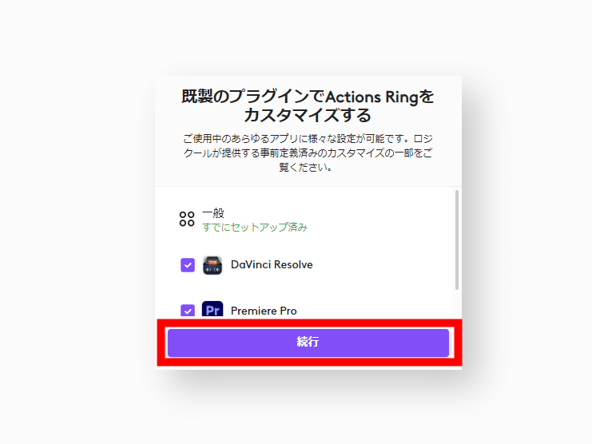592x444 pixels.
Task: Click the Premiere Pro Pr icon
Action: pyautogui.click(x=213, y=310)
